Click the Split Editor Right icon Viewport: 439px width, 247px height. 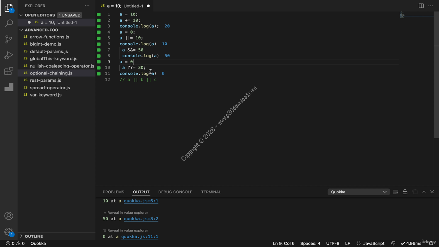pos(421,6)
